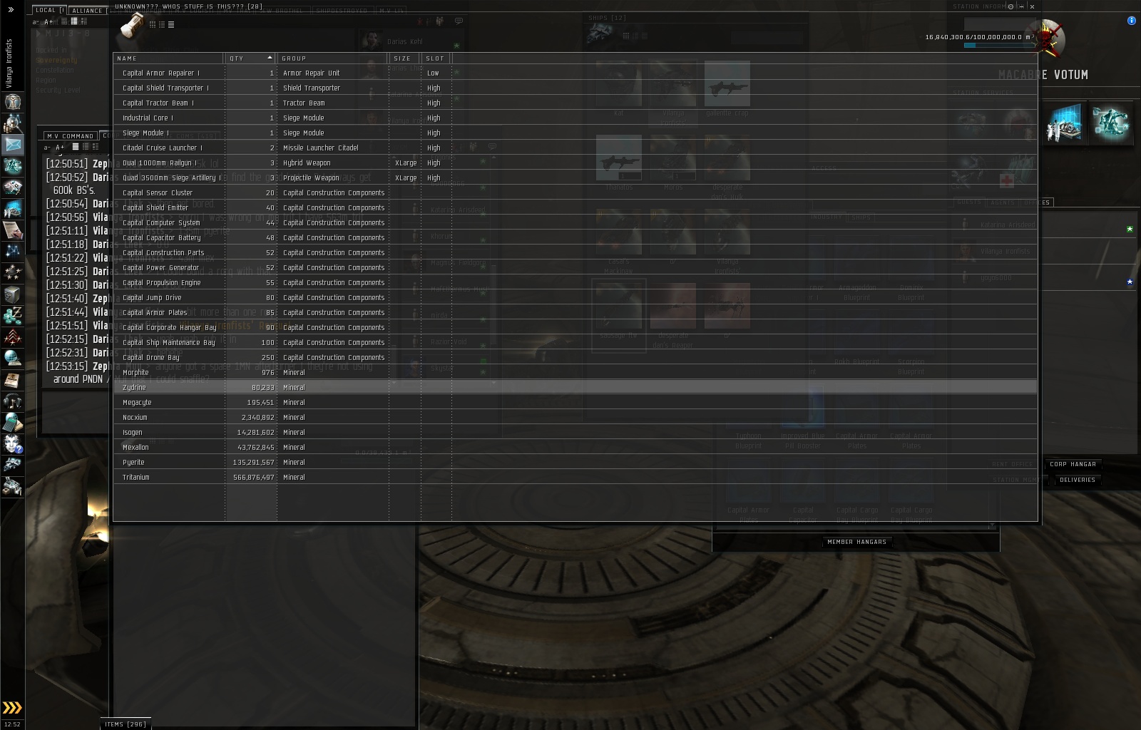Switch inventory window to icon grid view
1141x730 pixels.
(x=153, y=24)
